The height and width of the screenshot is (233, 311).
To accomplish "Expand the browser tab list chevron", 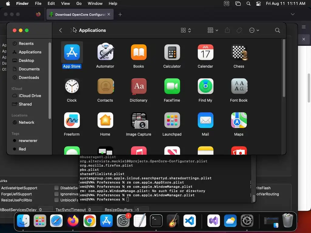I will pyautogui.click(x=292, y=14).
